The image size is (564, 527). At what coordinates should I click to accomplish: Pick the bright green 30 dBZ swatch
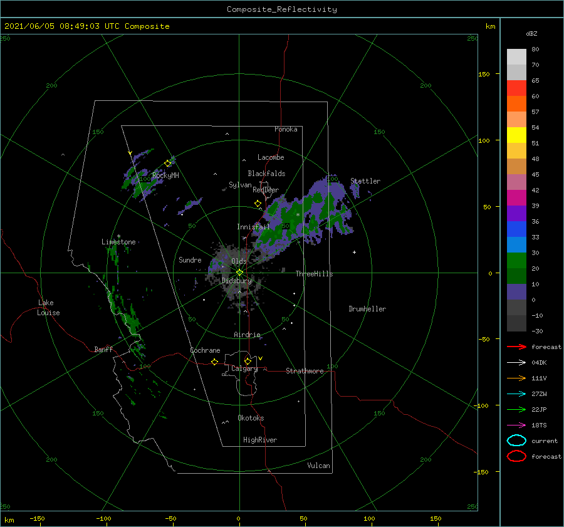[516, 261]
